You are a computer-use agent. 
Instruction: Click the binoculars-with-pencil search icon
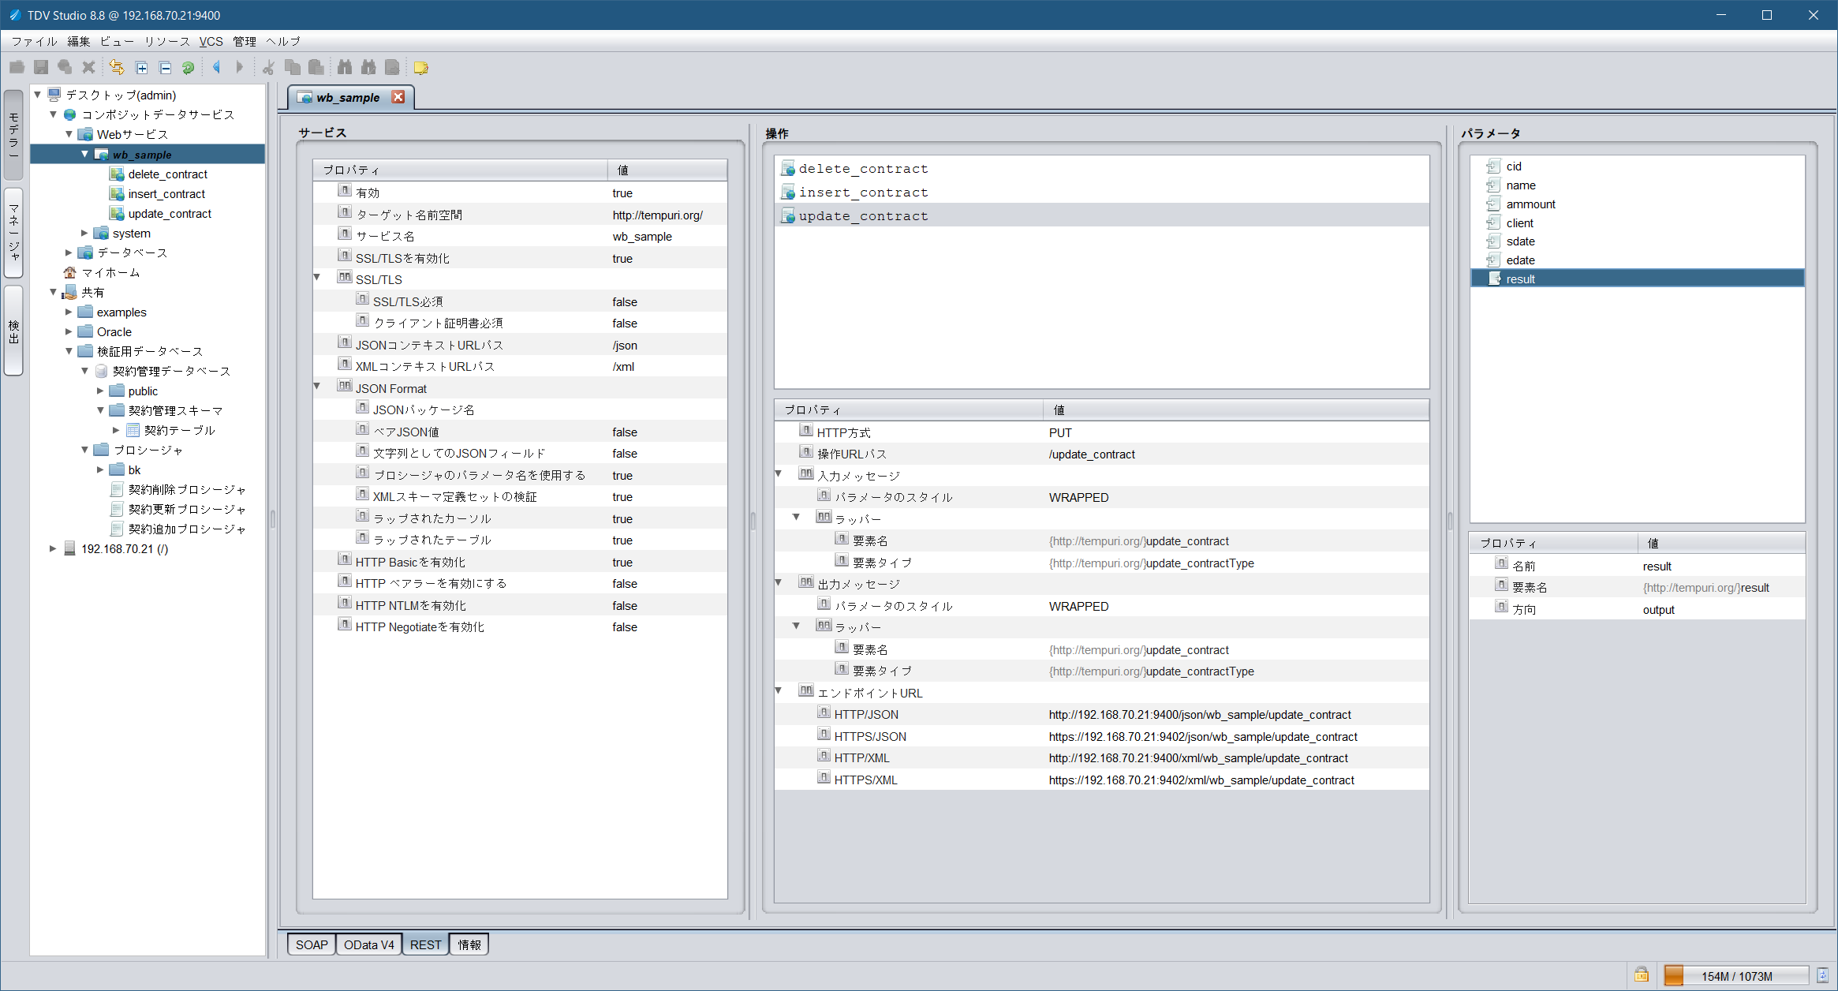[368, 68]
